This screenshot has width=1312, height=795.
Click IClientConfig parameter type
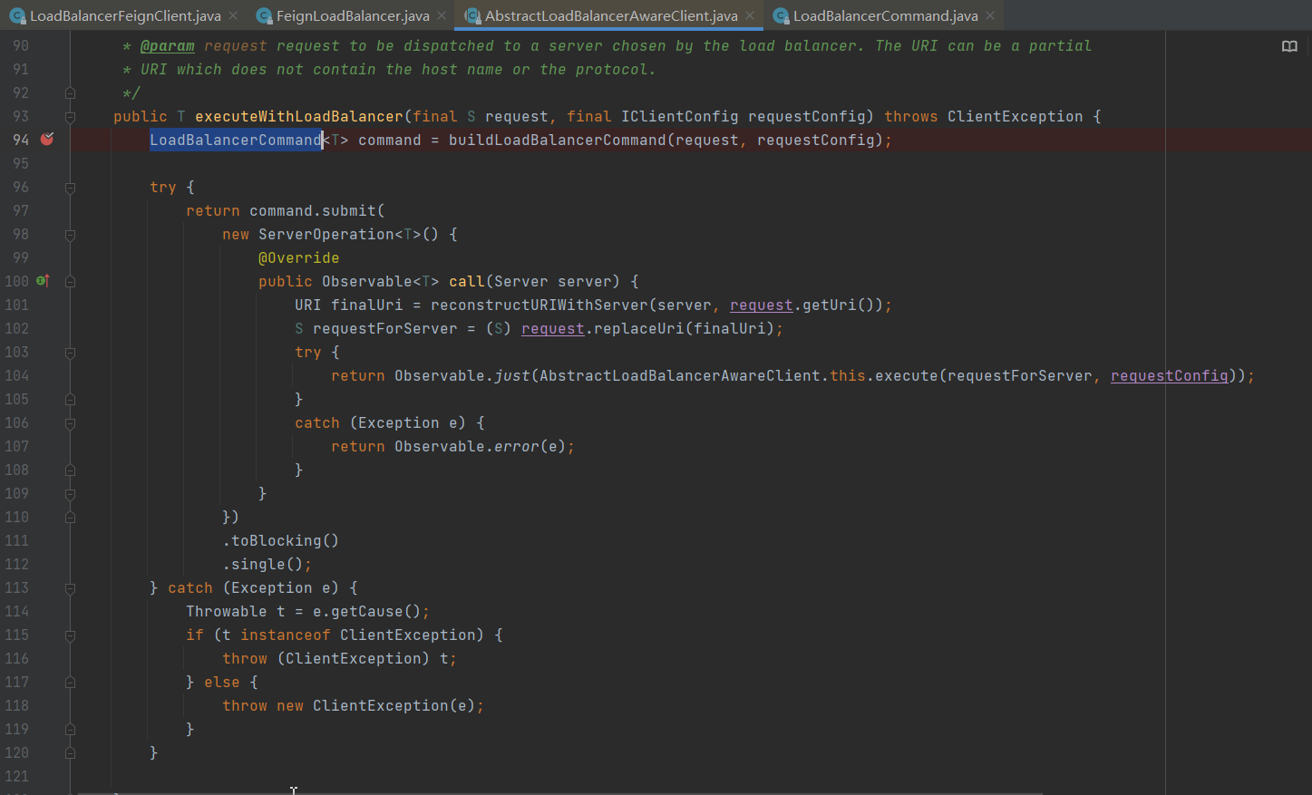coord(680,116)
